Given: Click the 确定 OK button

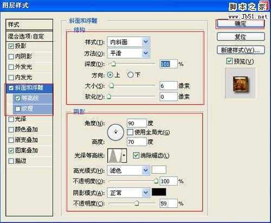Looking at the screenshot, I should [x=241, y=23].
